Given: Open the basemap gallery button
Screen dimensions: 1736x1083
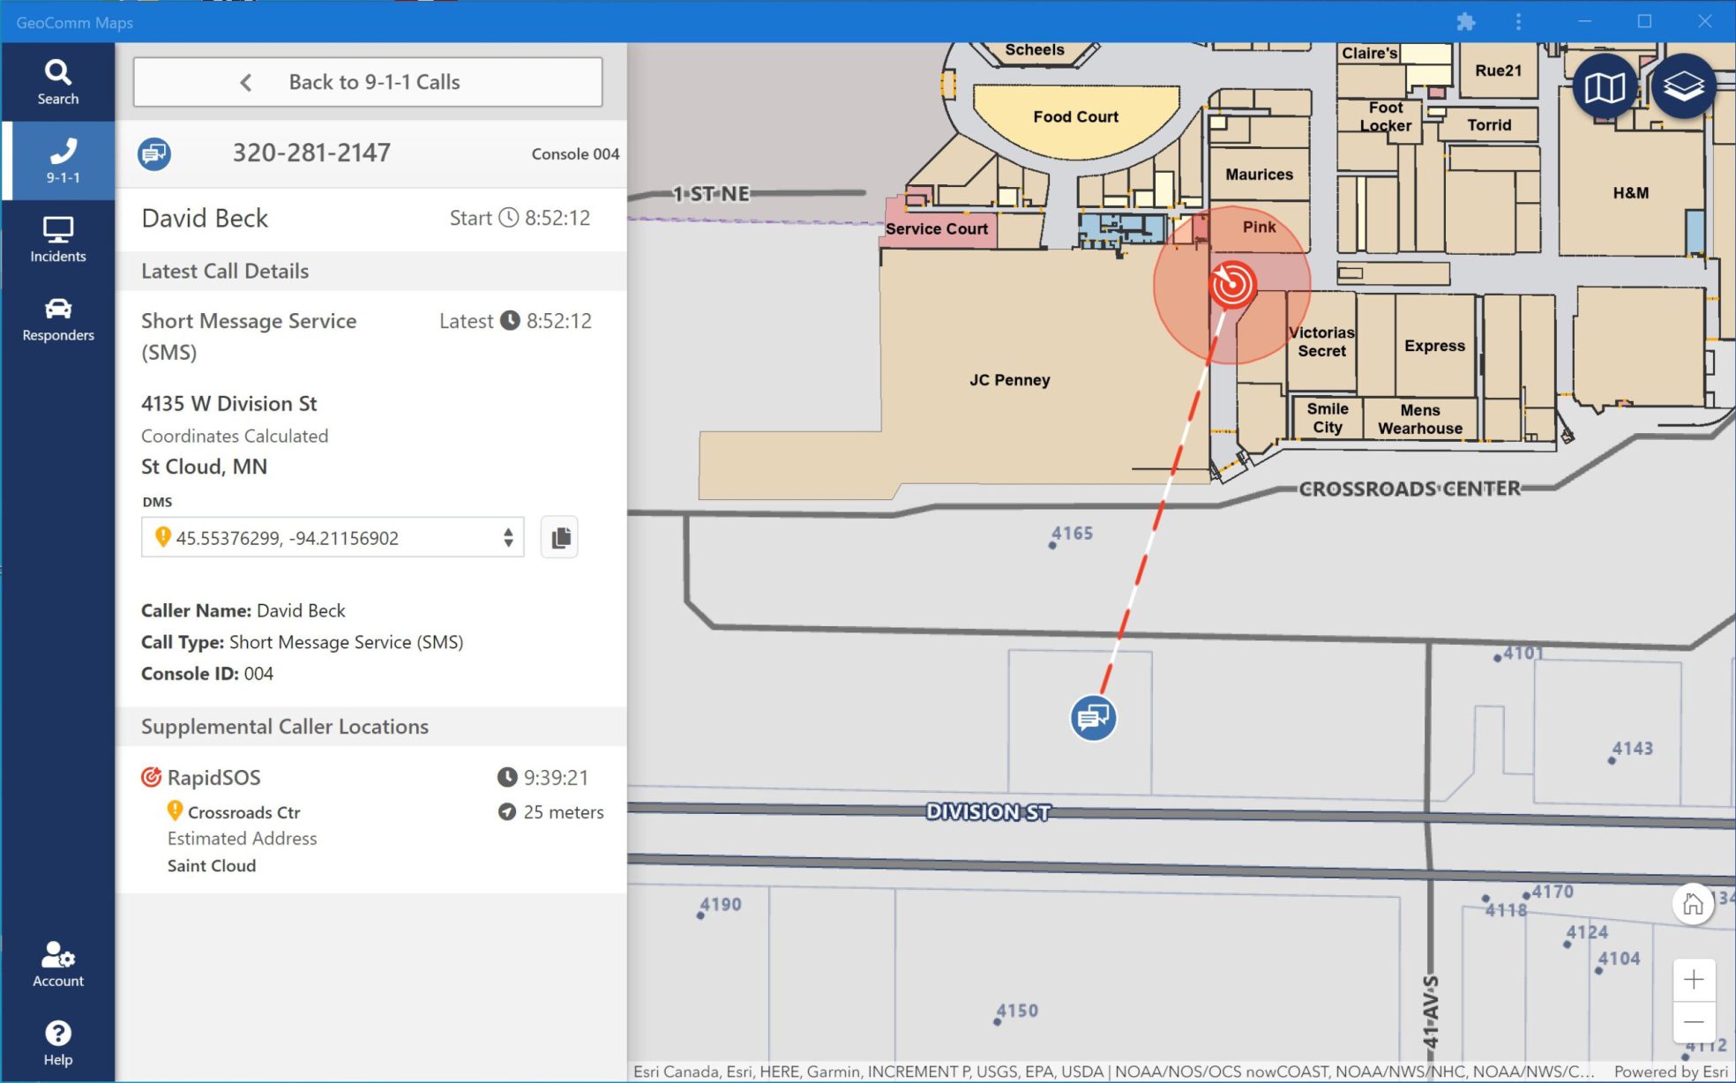Looking at the screenshot, I should click(1605, 86).
